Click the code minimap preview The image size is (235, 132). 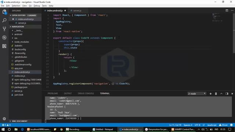(x=217, y=17)
